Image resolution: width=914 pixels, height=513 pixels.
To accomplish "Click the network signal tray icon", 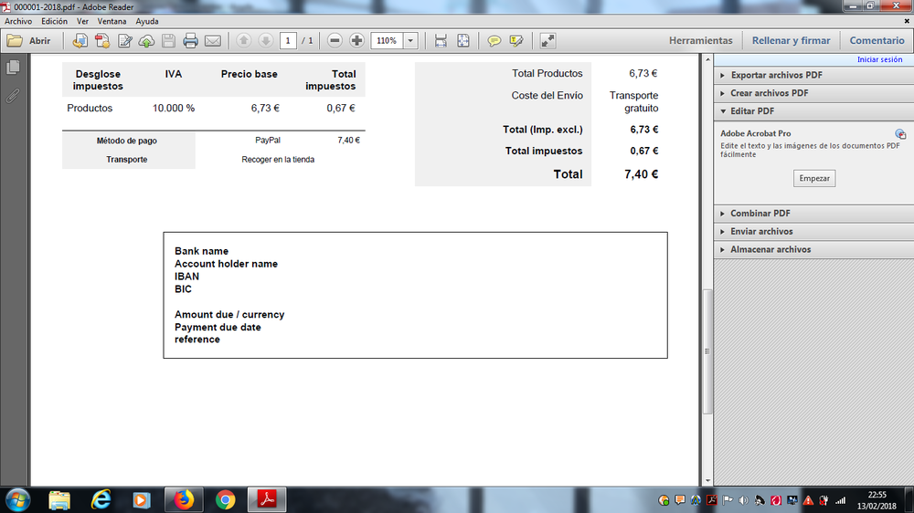I will click(841, 500).
